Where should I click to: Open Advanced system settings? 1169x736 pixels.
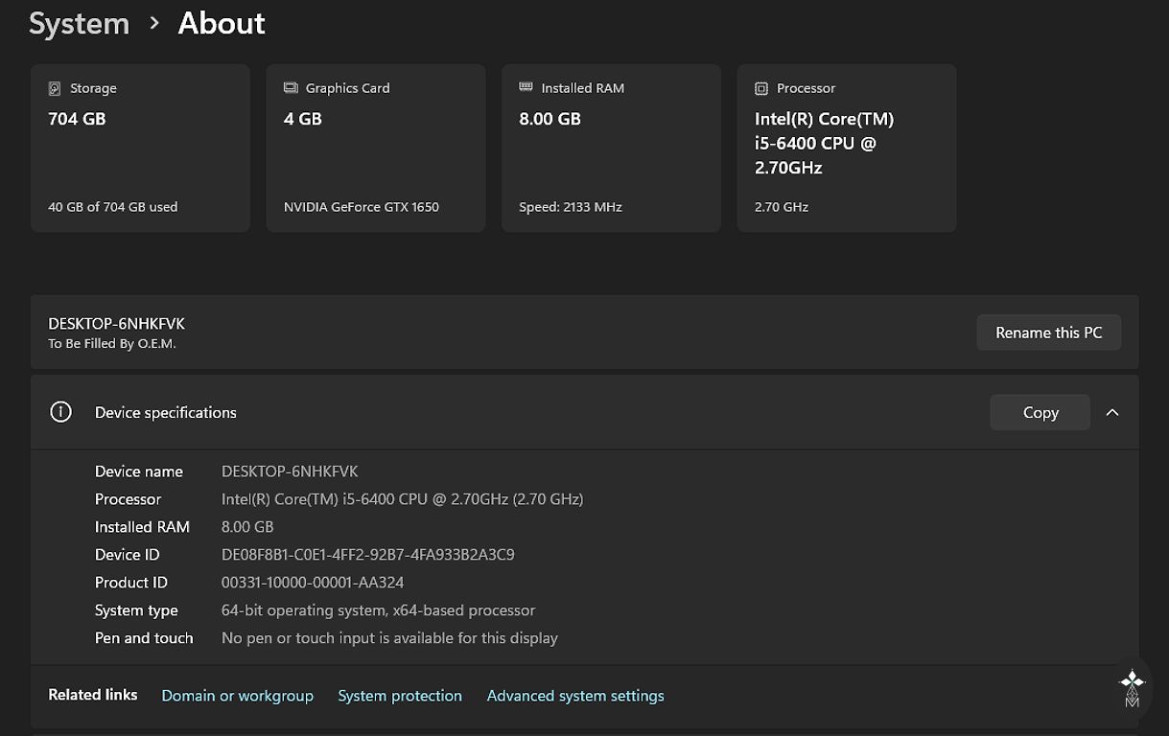[575, 696]
